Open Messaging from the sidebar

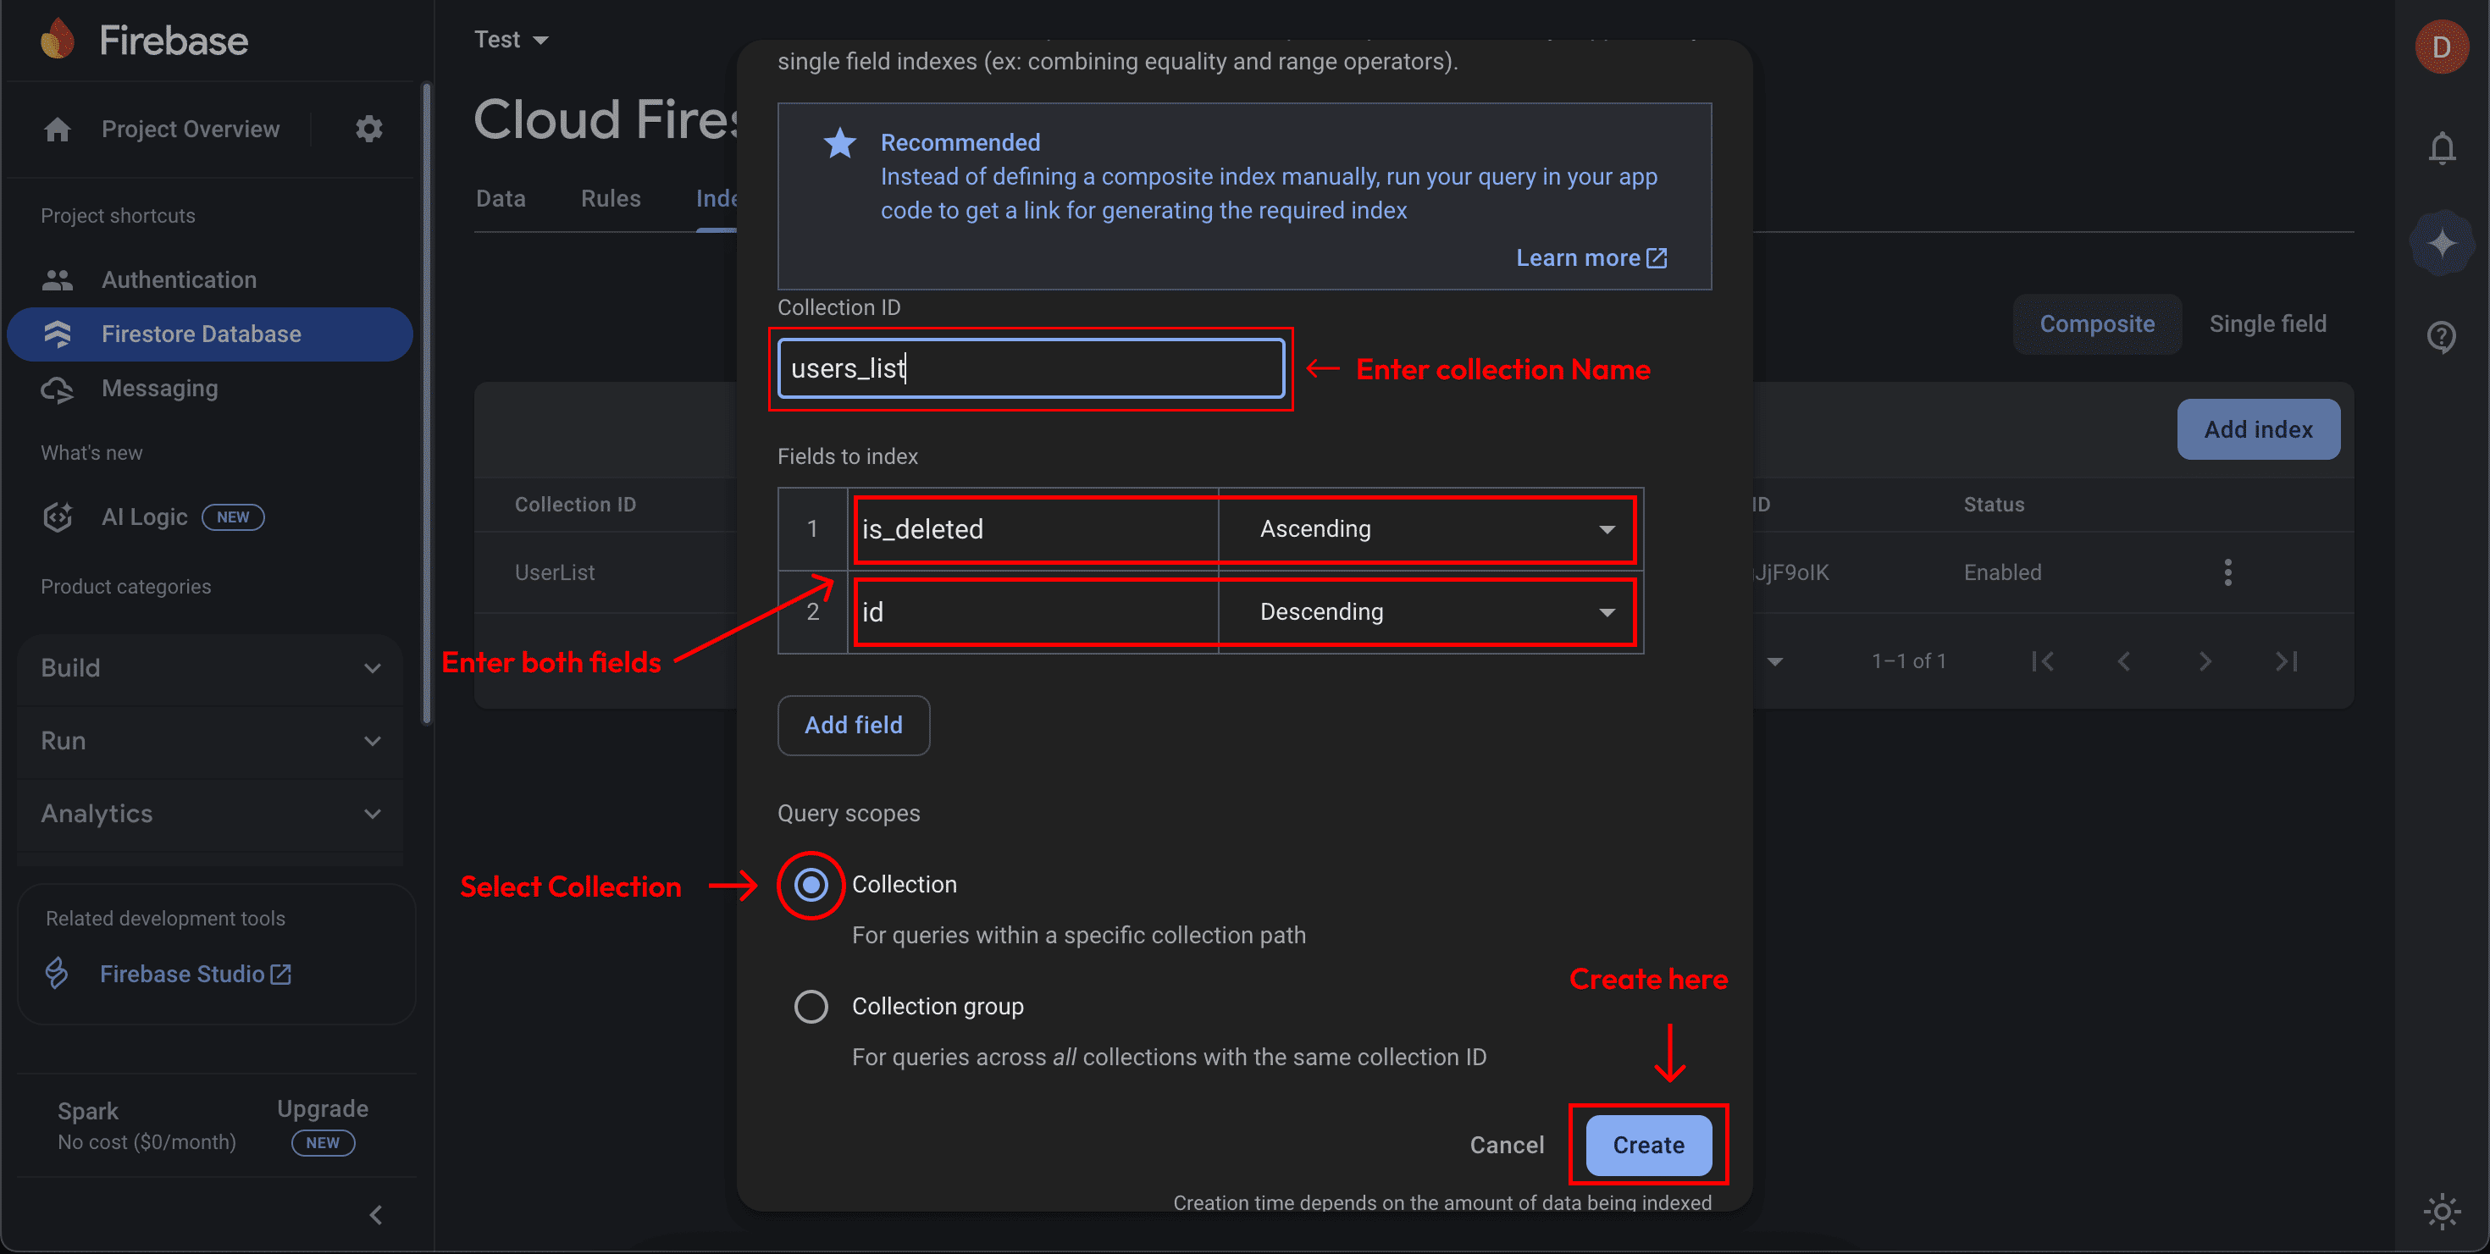tap(158, 389)
